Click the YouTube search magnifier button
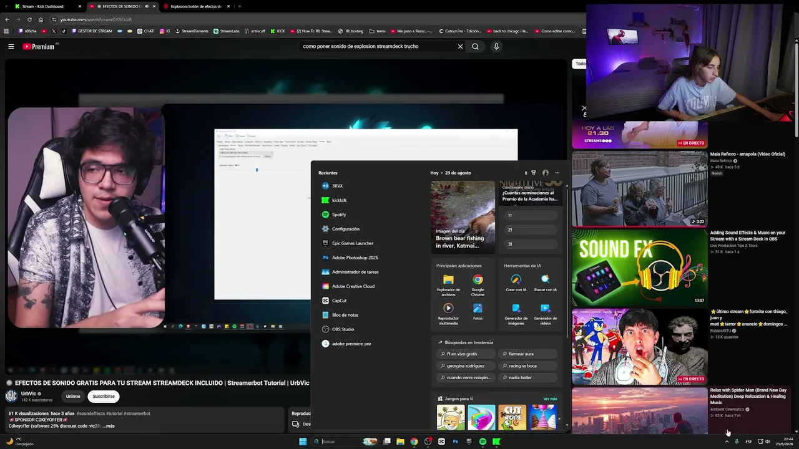Image resolution: width=799 pixels, height=449 pixels. [475, 46]
